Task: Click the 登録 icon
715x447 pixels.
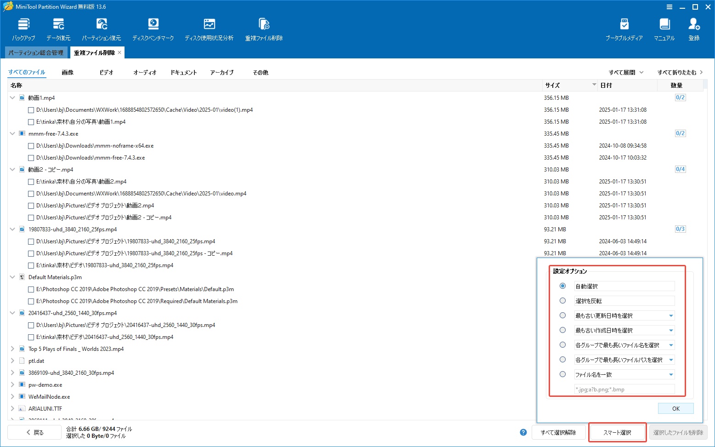Action: (694, 28)
